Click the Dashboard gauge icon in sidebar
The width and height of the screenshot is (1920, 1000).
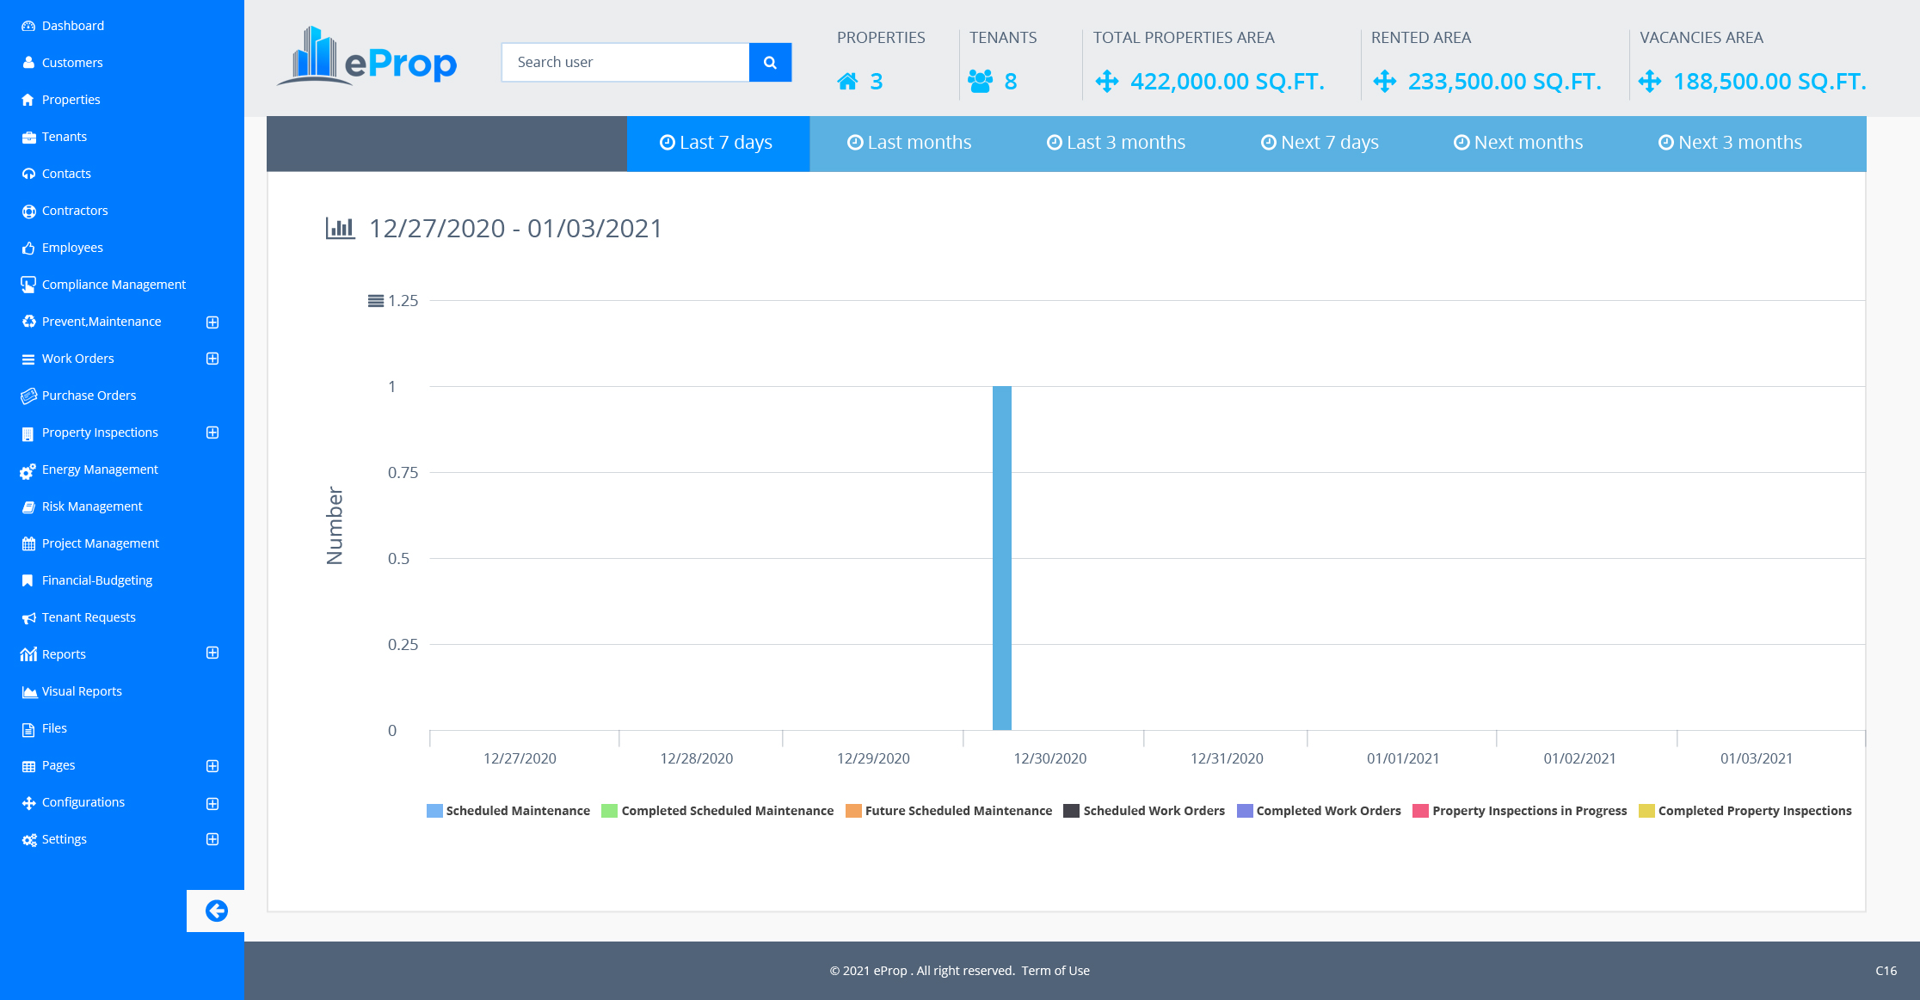click(x=28, y=26)
